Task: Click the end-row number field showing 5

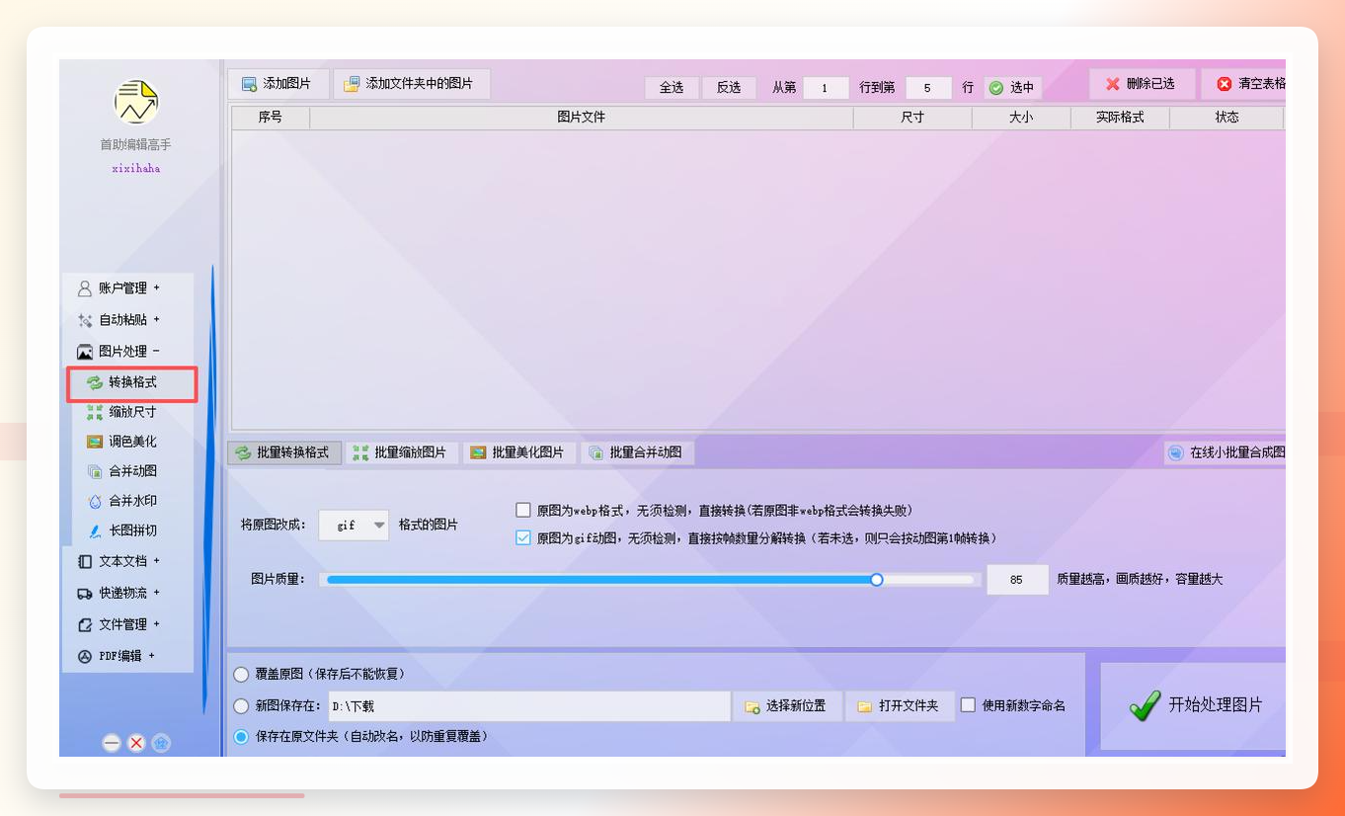Action: coord(928,88)
